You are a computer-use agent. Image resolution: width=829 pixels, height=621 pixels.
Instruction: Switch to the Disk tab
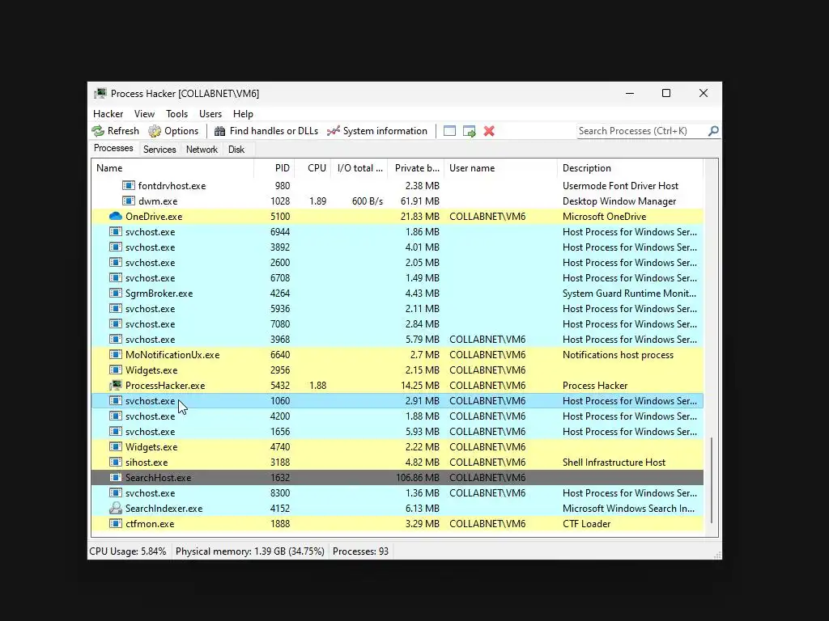(236, 150)
